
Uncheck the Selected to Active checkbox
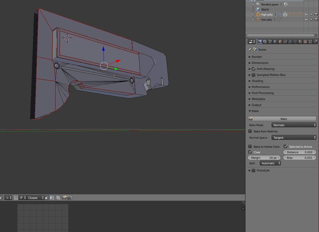pyautogui.click(x=285, y=146)
